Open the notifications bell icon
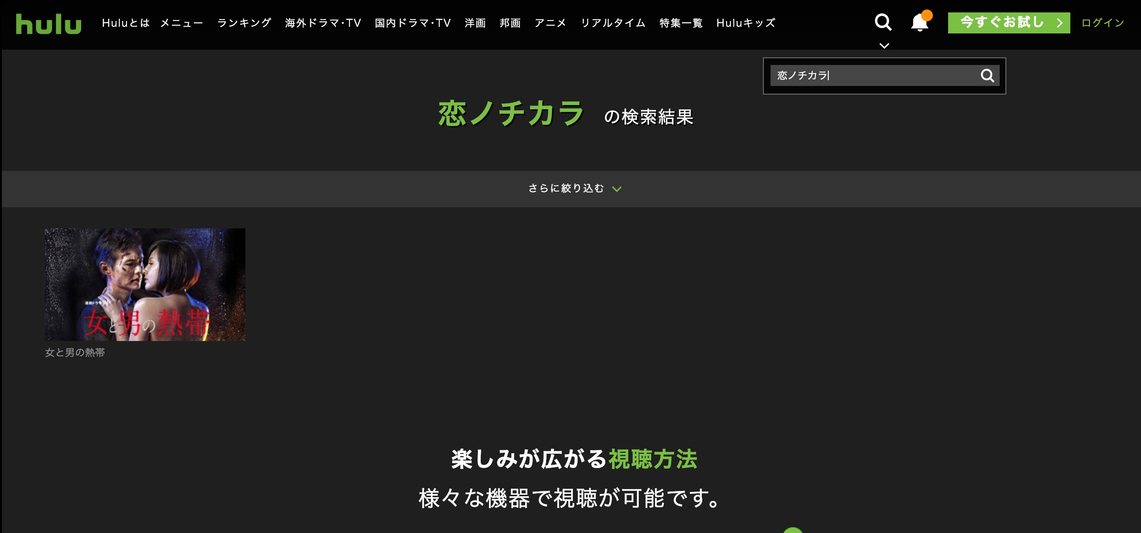The height and width of the screenshot is (533, 1141). coord(919,22)
